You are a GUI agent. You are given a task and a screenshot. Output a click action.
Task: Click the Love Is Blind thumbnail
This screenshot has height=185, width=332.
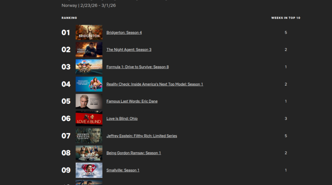point(89,118)
